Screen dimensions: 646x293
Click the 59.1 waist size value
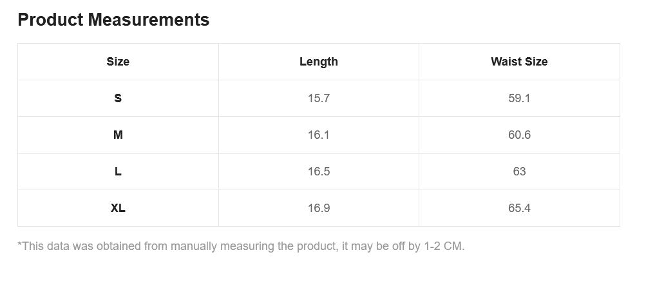(519, 98)
